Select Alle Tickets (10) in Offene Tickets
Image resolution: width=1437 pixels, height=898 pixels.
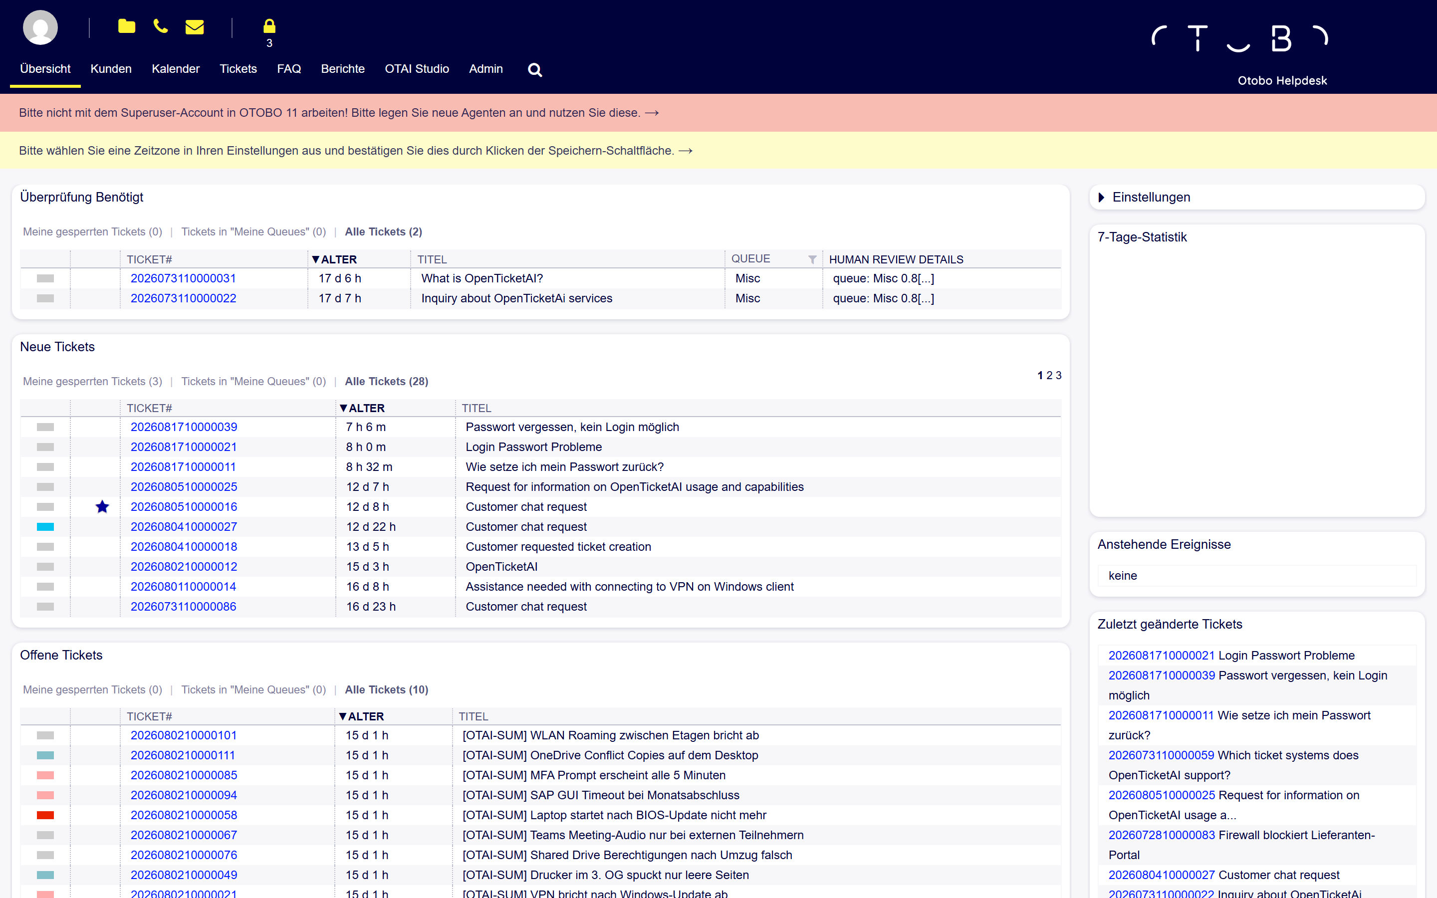(x=387, y=689)
